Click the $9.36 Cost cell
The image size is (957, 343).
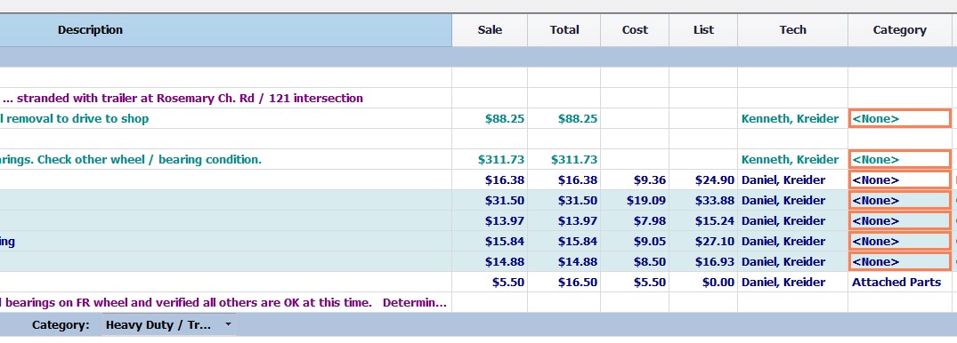635,180
